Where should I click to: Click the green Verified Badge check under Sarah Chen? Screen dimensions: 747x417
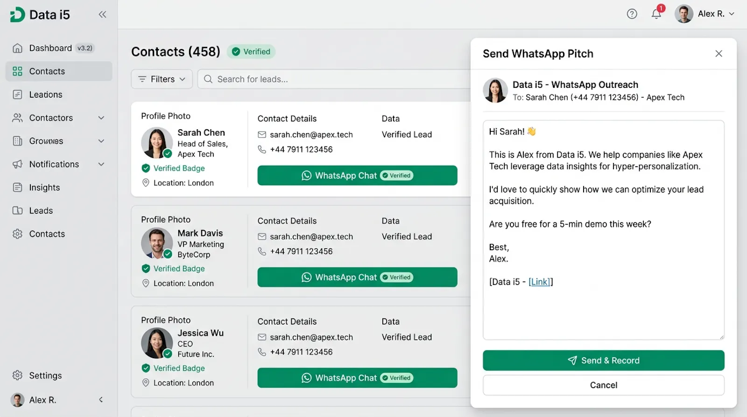pyautogui.click(x=146, y=168)
